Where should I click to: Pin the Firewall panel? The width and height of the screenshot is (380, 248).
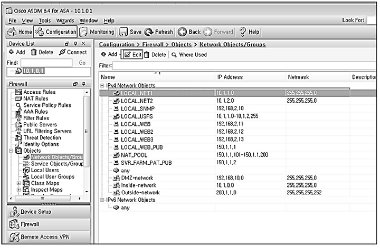[x=83, y=84]
